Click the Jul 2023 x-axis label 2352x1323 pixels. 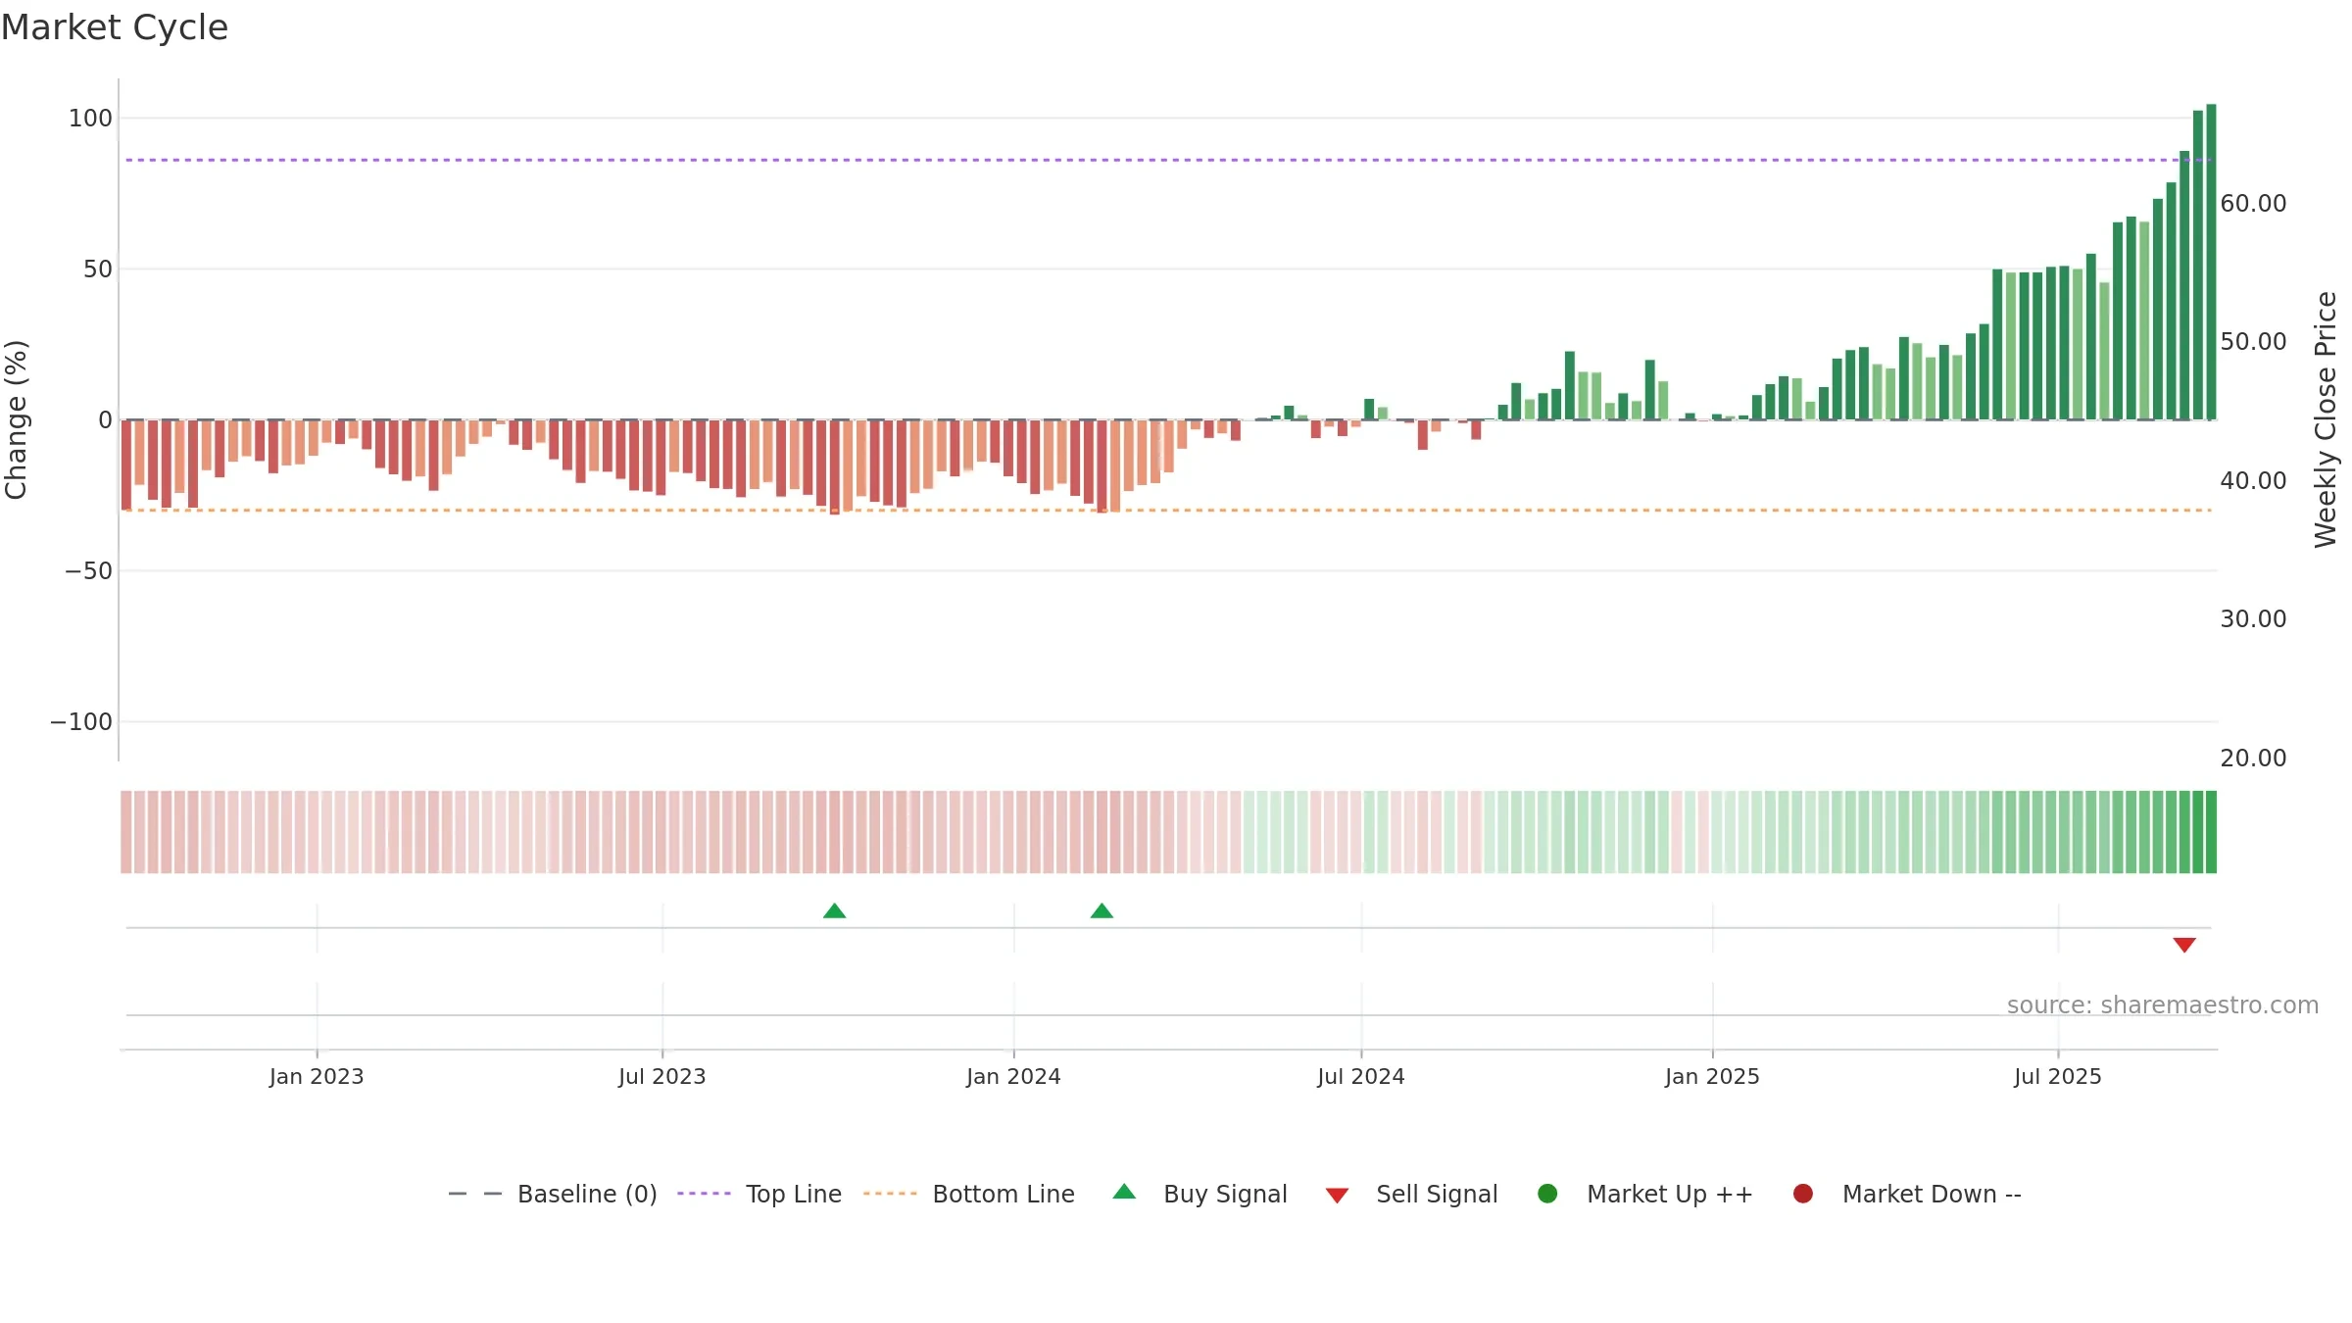[662, 1077]
